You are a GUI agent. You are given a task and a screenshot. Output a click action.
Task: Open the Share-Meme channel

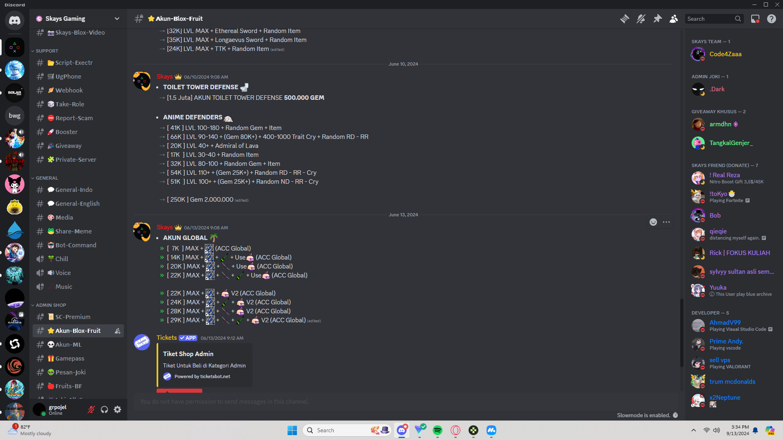coord(78,231)
